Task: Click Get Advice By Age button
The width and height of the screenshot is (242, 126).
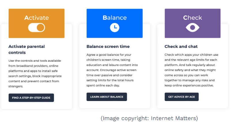Action: click(x=182, y=97)
